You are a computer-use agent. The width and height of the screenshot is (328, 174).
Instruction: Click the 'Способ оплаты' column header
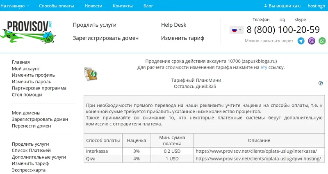pyautogui.click(x=103, y=140)
